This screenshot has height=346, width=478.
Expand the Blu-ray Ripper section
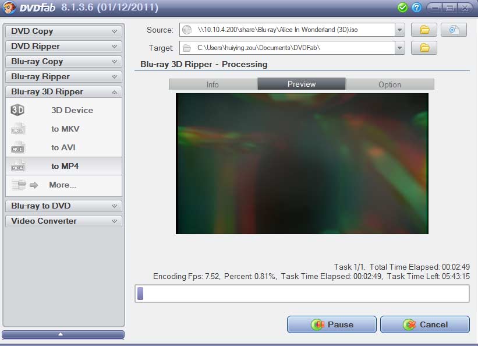(63, 76)
